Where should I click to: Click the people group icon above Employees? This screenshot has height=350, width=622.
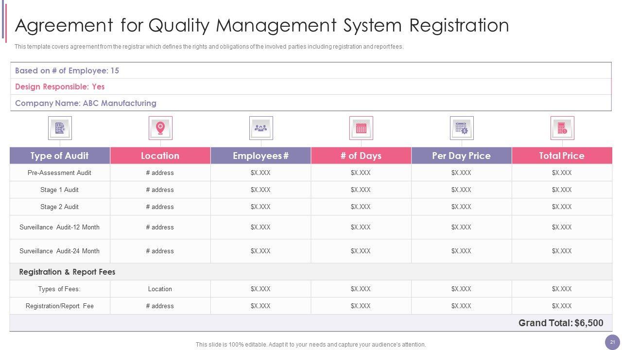(261, 128)
